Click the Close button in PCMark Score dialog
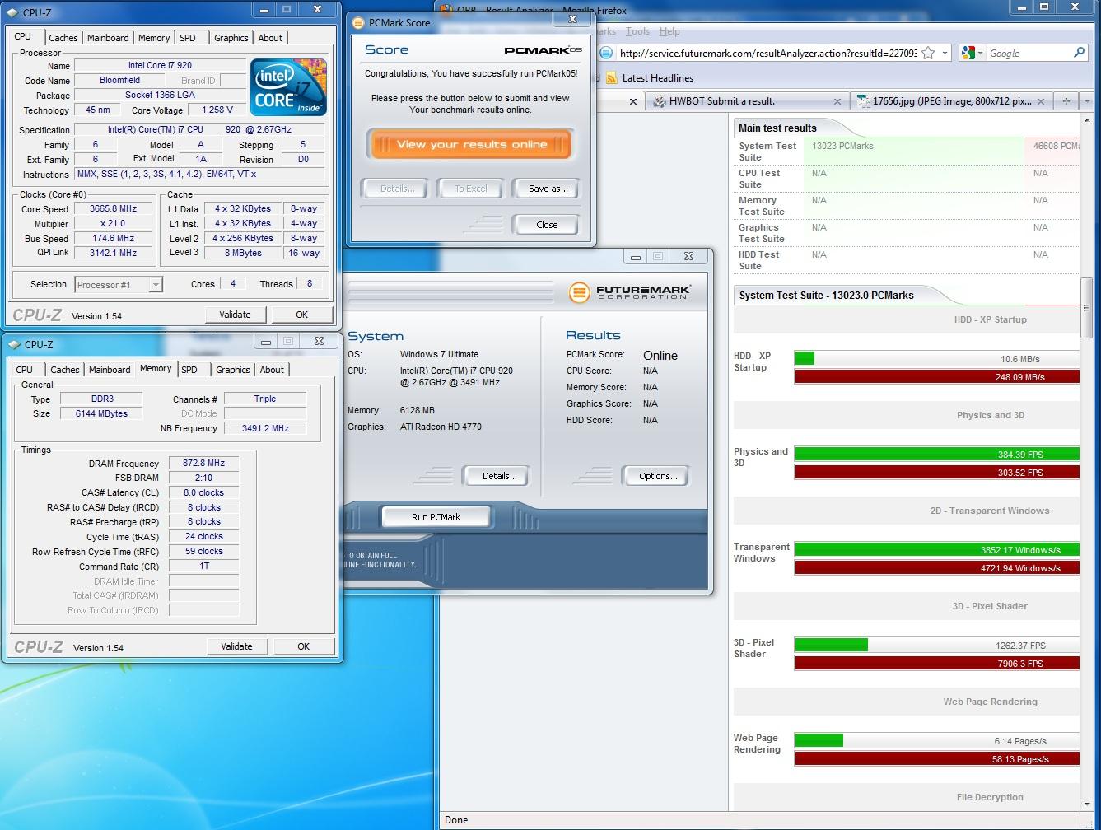Viewport: 1101px width, 830px height. coord(547,225)
